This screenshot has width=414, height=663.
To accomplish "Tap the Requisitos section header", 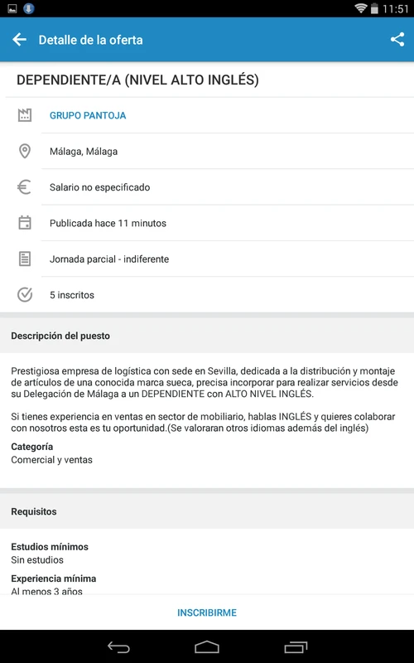I will pos(207,511).
